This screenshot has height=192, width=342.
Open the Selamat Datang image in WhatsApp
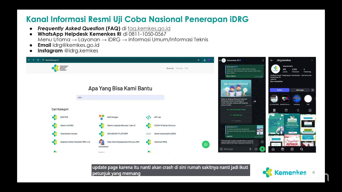236,88
